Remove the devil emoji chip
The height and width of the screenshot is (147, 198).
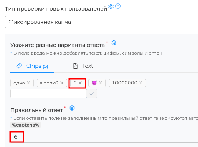[x=101, y=83]
